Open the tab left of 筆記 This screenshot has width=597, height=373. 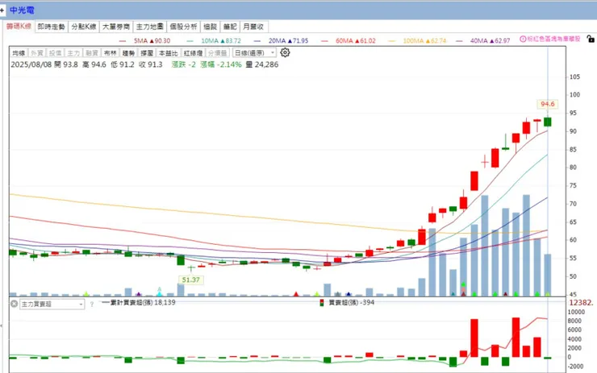point(211,27)
